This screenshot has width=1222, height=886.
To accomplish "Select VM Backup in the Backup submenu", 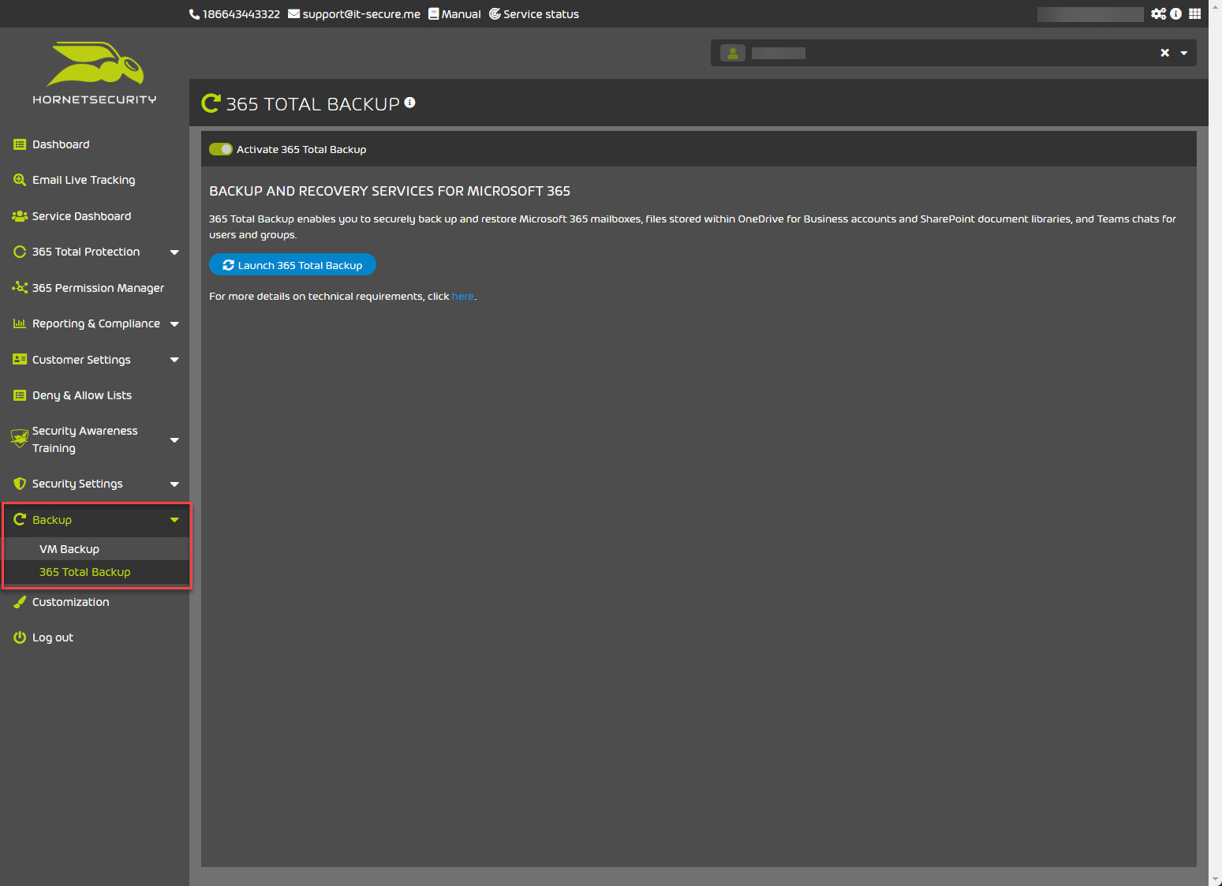I will [69, 549].
